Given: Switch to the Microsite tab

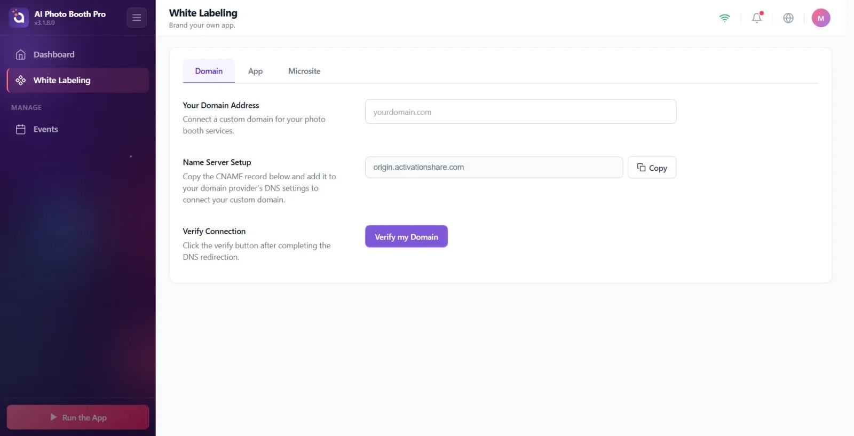Looking at the screenshot, I should 304,71.
